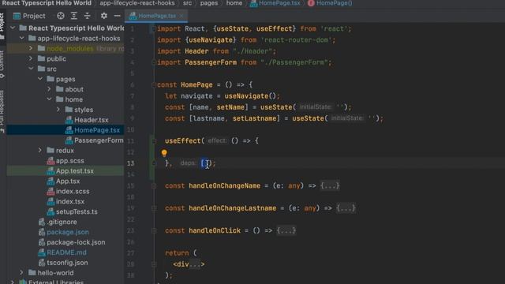This screenshot has height=284, width=505.
Task: Collapse the React Typescript Hello World root
Action: click(x=13, y=28)
